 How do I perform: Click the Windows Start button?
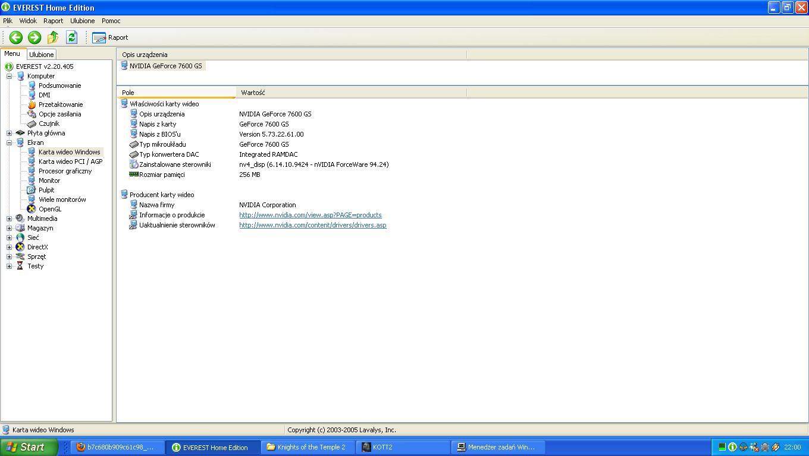(x=29, y=447)
